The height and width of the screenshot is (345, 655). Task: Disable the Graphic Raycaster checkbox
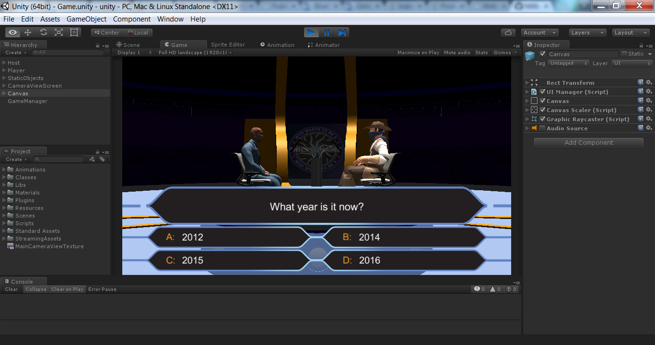point(542,119)
